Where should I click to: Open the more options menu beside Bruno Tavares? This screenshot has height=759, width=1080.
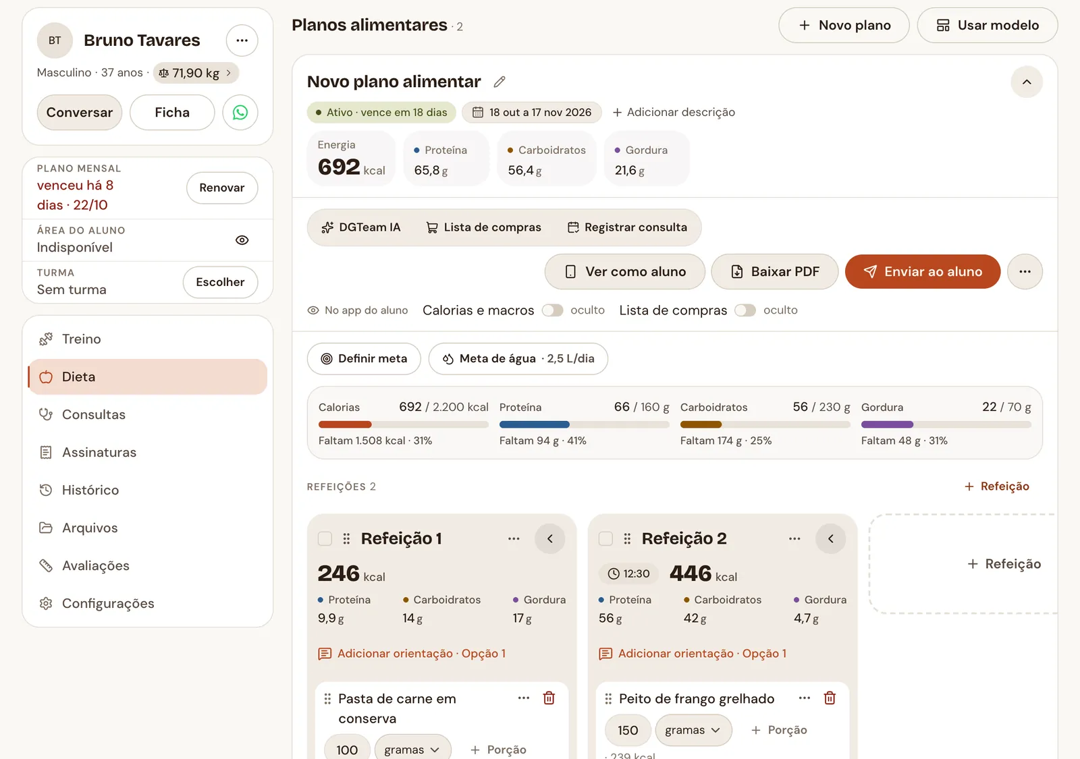click(242, 40)
